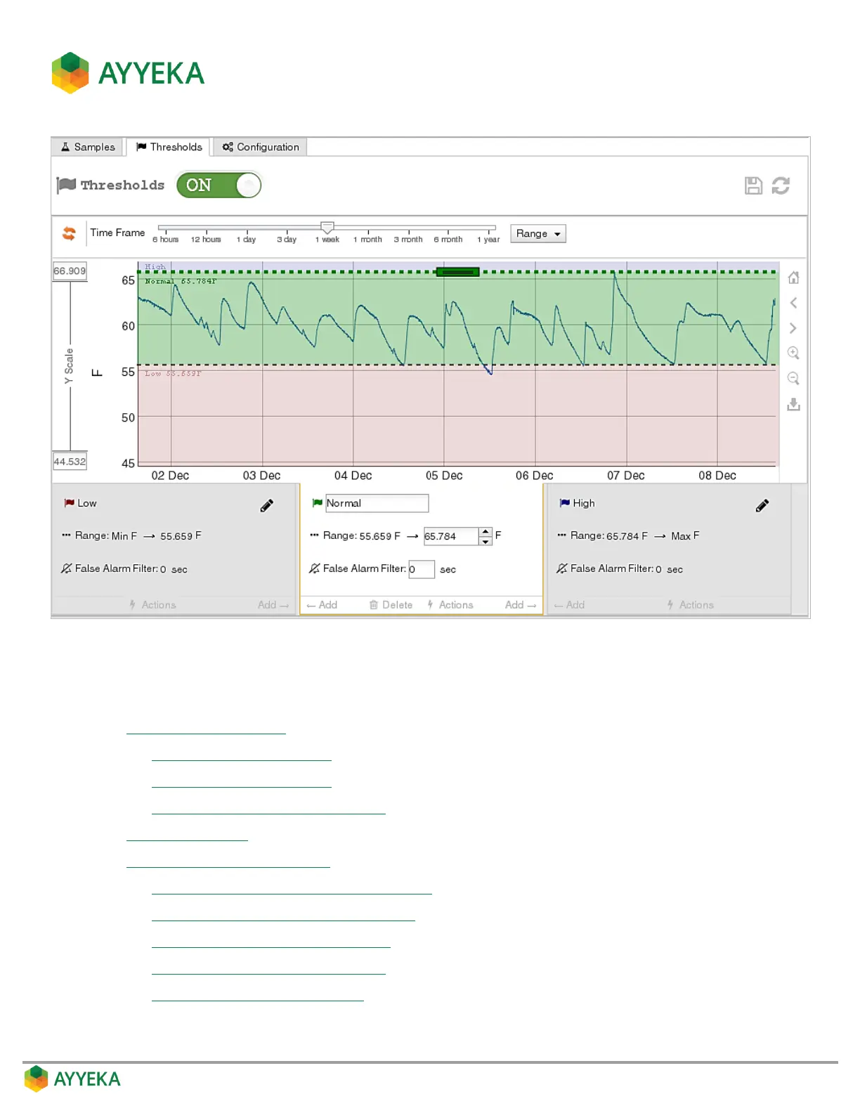Select 6 hours on Time Frame scale

(166, 240)
